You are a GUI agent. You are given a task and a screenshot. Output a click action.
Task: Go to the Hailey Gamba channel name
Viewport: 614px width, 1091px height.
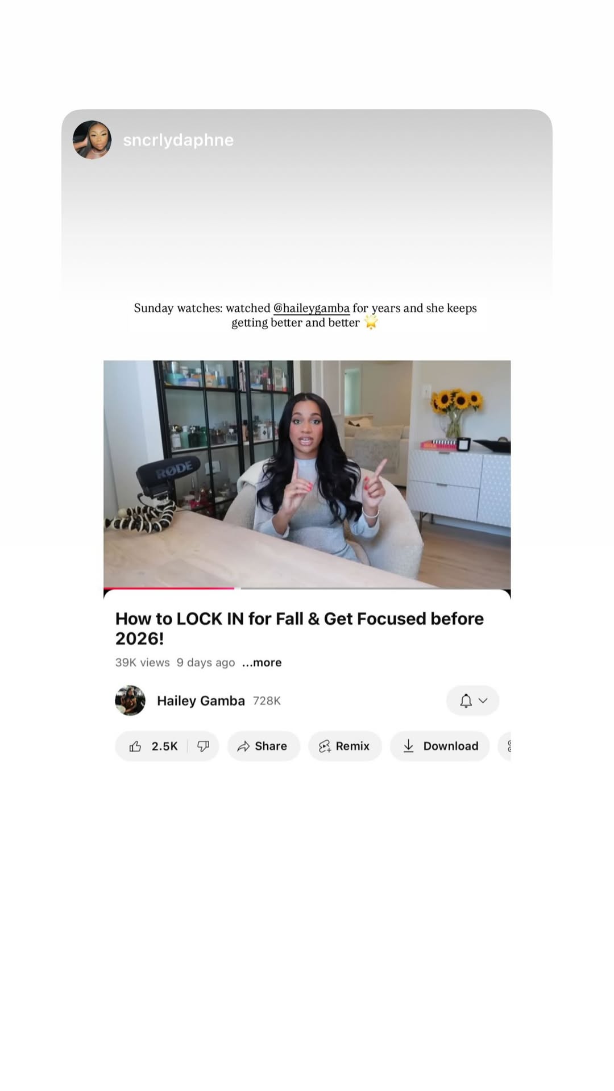point(201,700)
